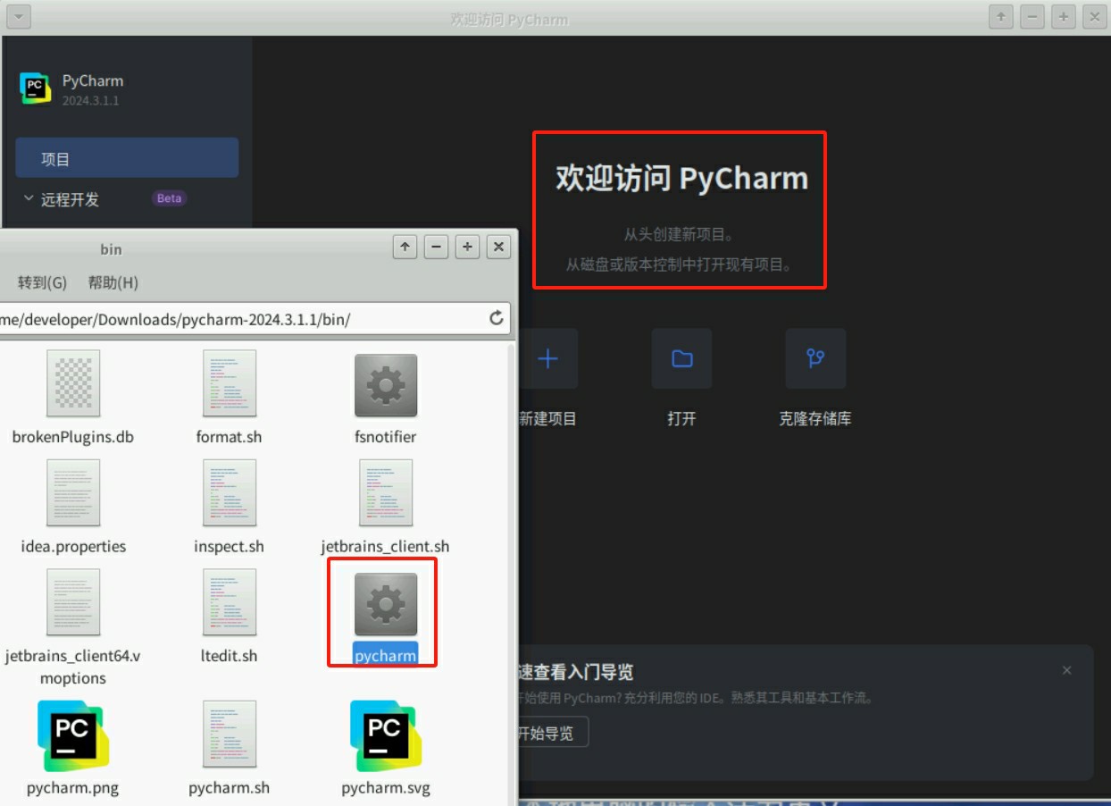
Task: Maximize the bin file manager window
Action: tap(468, 248)
